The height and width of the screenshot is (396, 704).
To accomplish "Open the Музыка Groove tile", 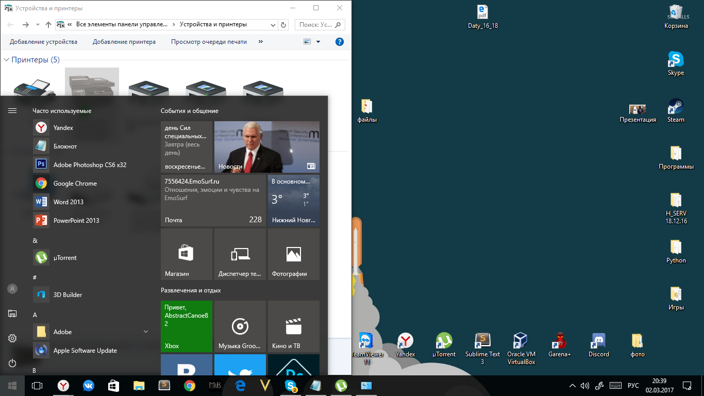I will (240, 326).
